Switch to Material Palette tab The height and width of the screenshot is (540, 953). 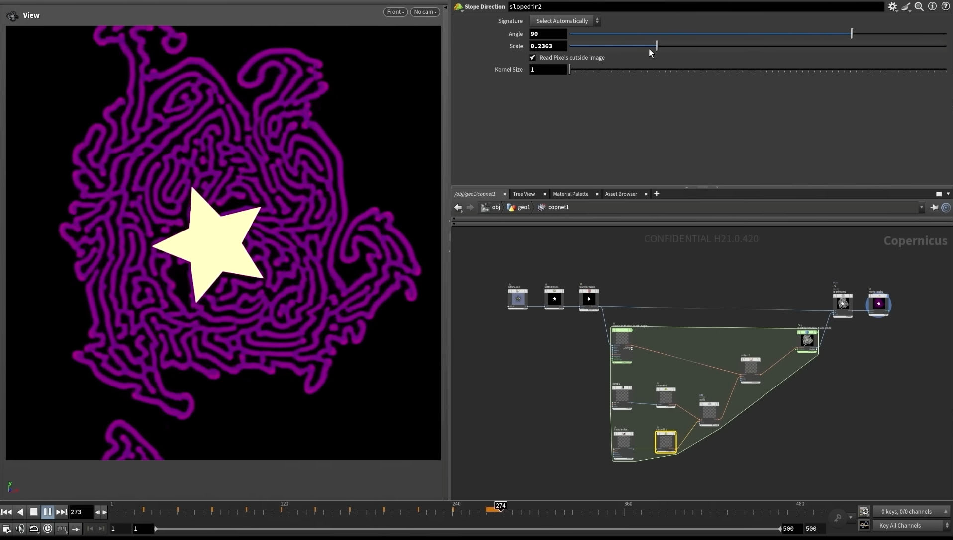click(571, 194)
